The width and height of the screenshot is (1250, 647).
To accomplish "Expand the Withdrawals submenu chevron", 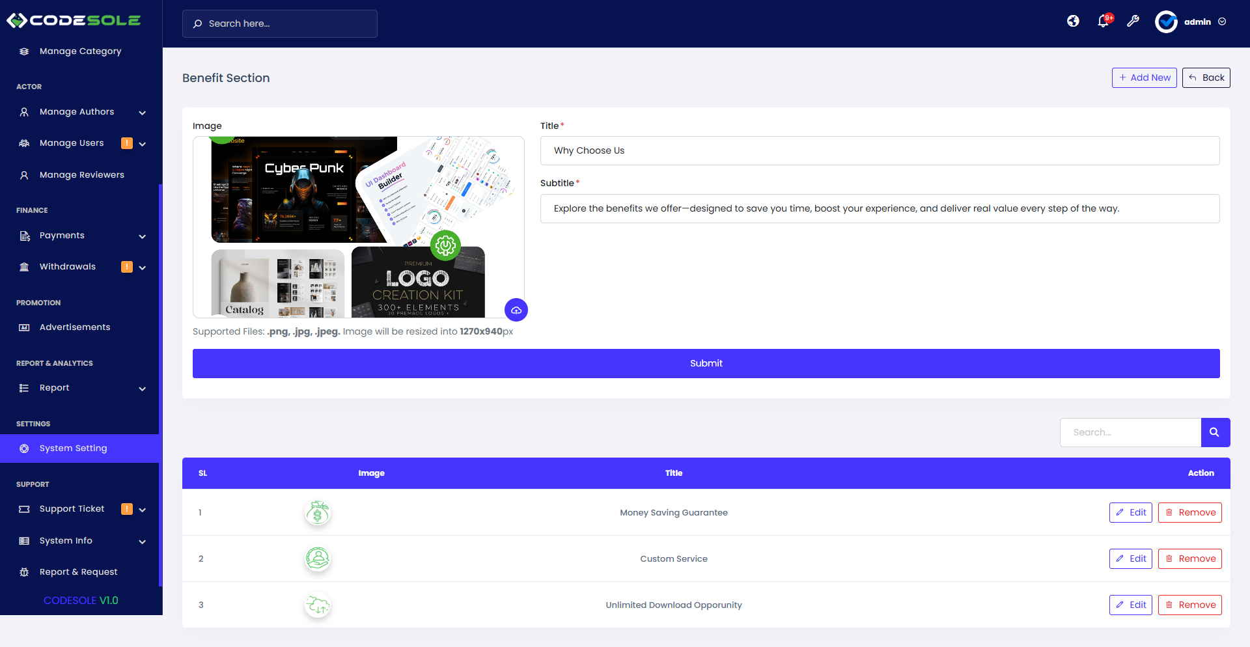I will [142, 268].
